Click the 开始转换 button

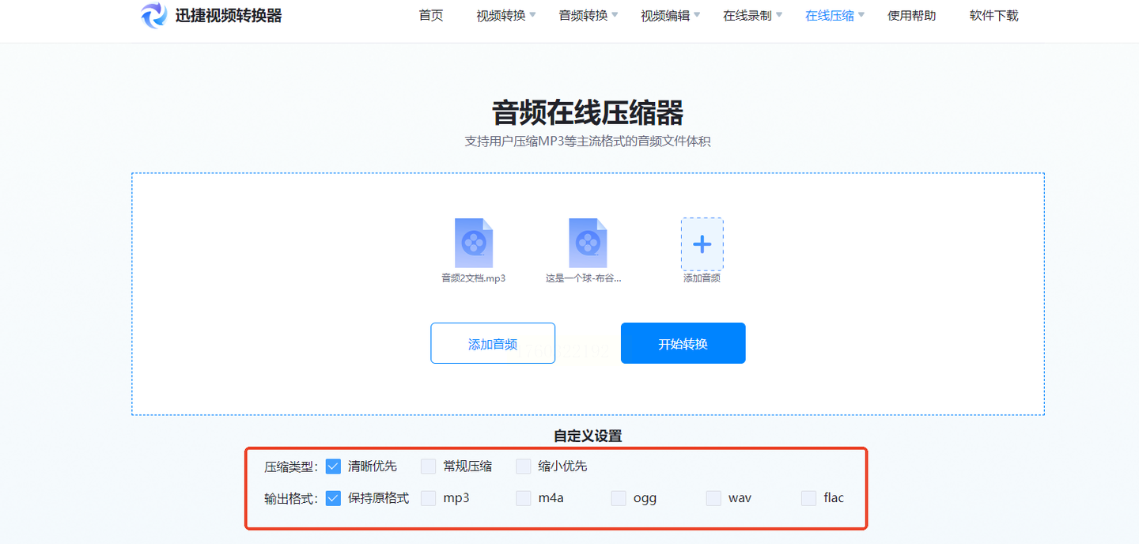pyautogui.click(x=683, y=343)
